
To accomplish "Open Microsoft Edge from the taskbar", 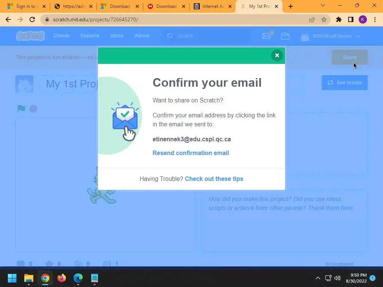I will tap(78, 278).
